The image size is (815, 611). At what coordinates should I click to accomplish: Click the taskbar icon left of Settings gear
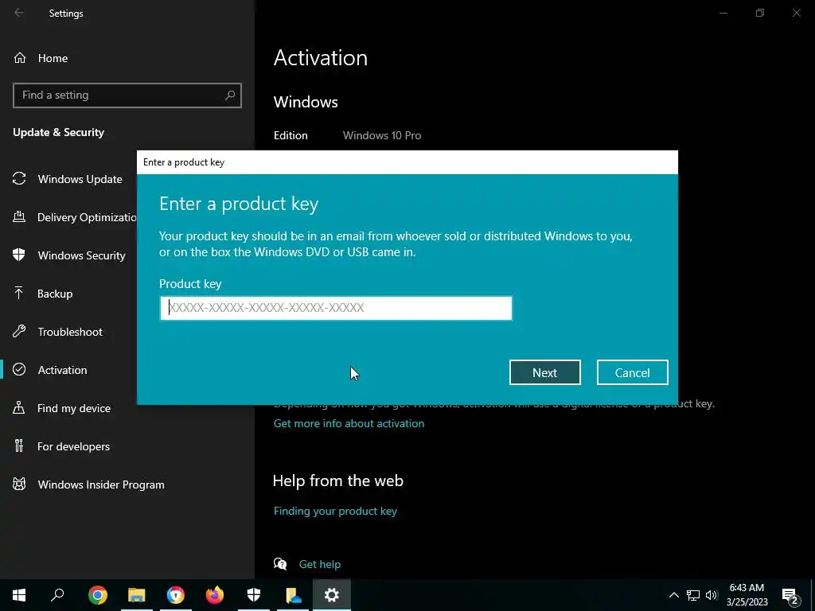click(x=293, y=595)
